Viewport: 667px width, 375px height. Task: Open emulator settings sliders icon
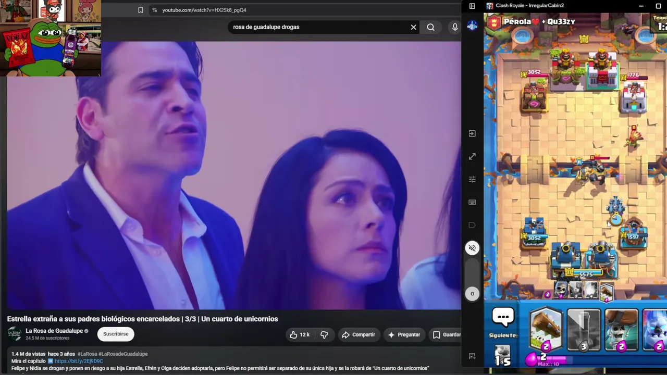pyautogui.click(x=472, y=179)
